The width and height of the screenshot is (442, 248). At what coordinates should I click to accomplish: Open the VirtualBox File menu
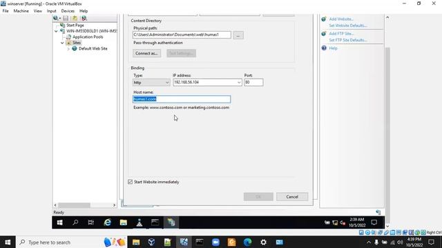(6, 11)
